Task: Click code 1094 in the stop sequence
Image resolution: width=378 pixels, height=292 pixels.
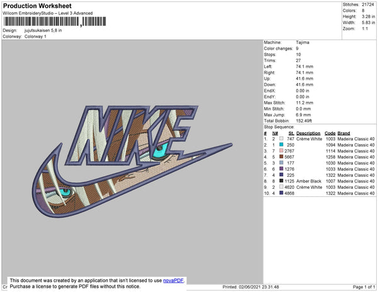Action: (330, 145)
